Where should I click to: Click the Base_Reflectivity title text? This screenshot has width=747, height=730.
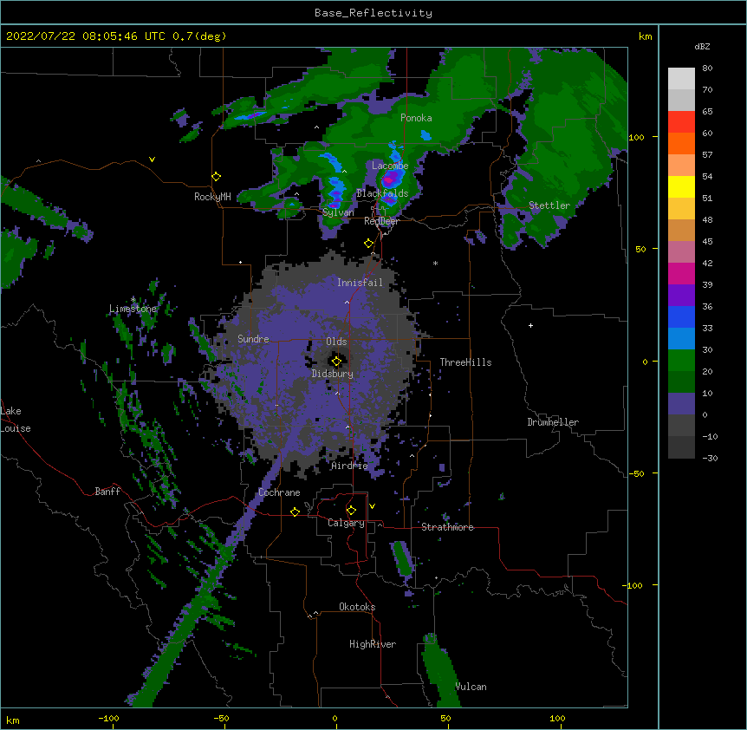pos(373,13)
